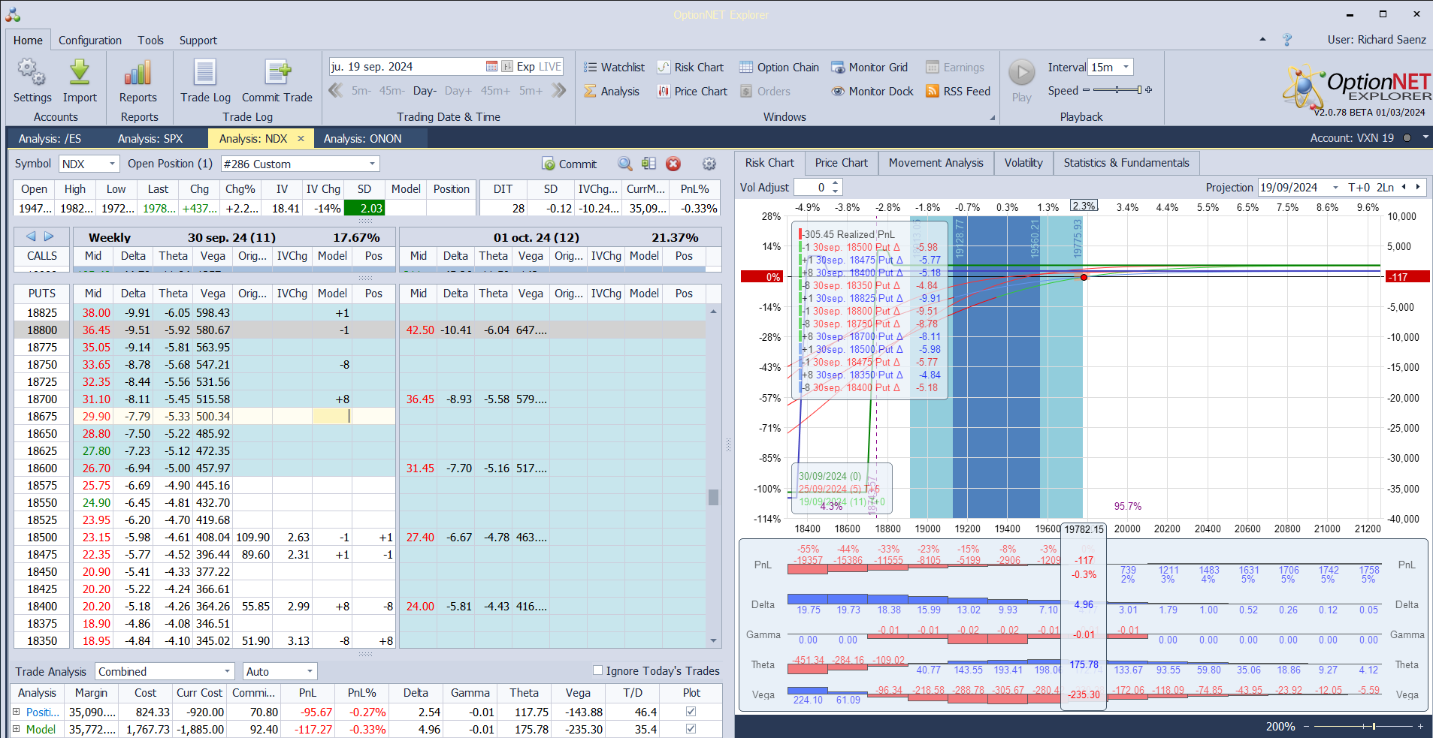Switch to the Analysis: SPX tab
1433x738 pixels.
(x=150, y=138)
